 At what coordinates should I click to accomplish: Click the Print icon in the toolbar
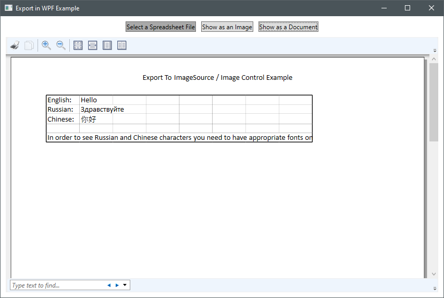tap(15, 45)
